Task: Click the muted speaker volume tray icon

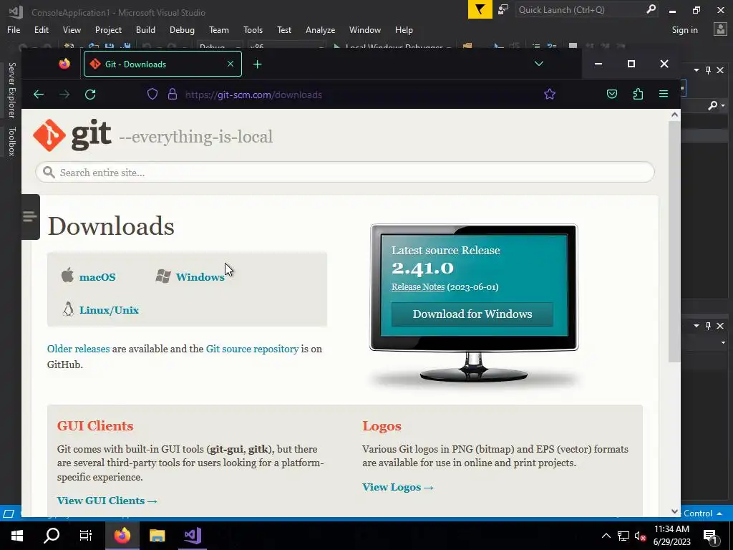Action: [x=640, y=536]
